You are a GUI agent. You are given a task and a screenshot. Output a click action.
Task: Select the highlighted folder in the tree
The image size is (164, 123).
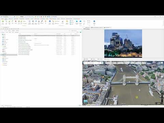click(9, 55)
